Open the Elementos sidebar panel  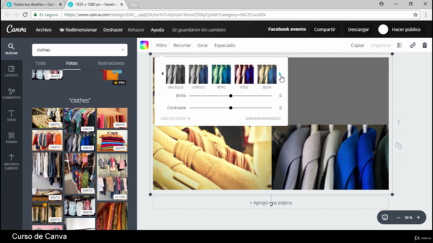pyautogui.click(x=12, y=93)
